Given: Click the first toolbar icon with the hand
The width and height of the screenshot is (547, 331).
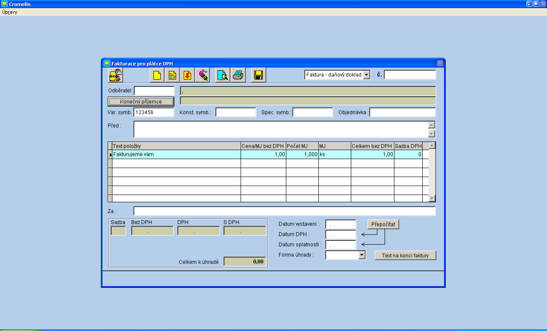Looking at the screenshot, I should pyautogui.click(x=115, y=75).
